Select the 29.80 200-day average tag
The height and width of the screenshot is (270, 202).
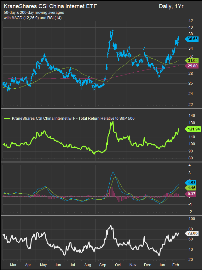coord(192,66)
